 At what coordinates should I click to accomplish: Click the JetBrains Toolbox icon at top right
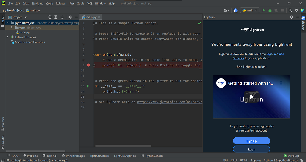302,10
